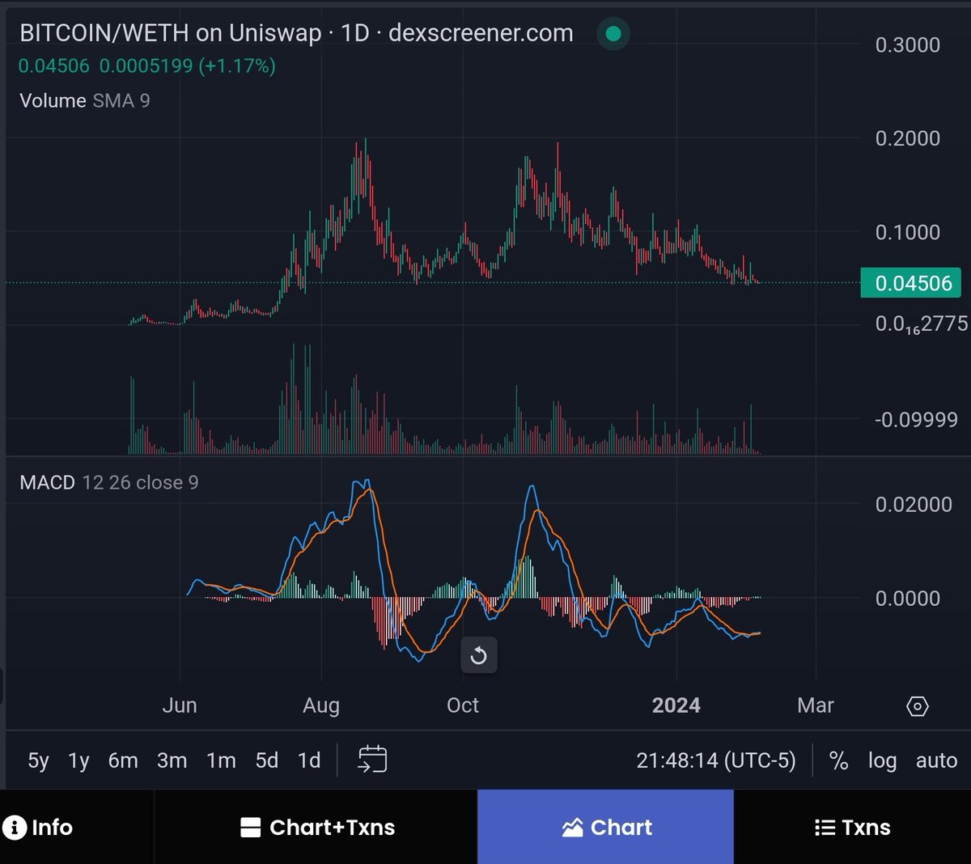Select the 1d time range
This screenshot has height=864, width=971.
(x=309, y=760)
